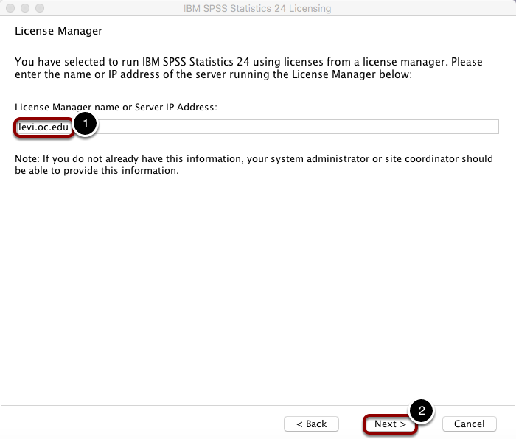Minimize the window with the middle title bar button
This screenshot has width=516, height=439.
point(25,8)
